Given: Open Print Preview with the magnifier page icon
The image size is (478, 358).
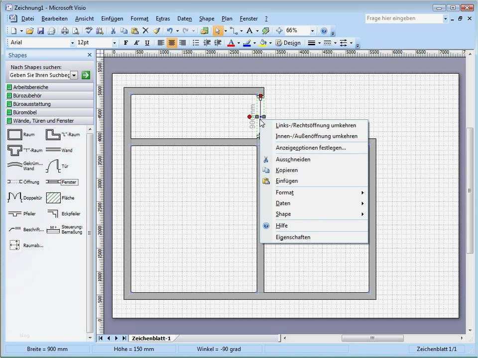Looking at the screenshot, I should (x=75, y=31).
